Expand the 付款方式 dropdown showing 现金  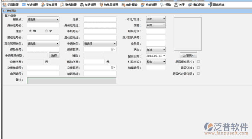tap(156, 62)
